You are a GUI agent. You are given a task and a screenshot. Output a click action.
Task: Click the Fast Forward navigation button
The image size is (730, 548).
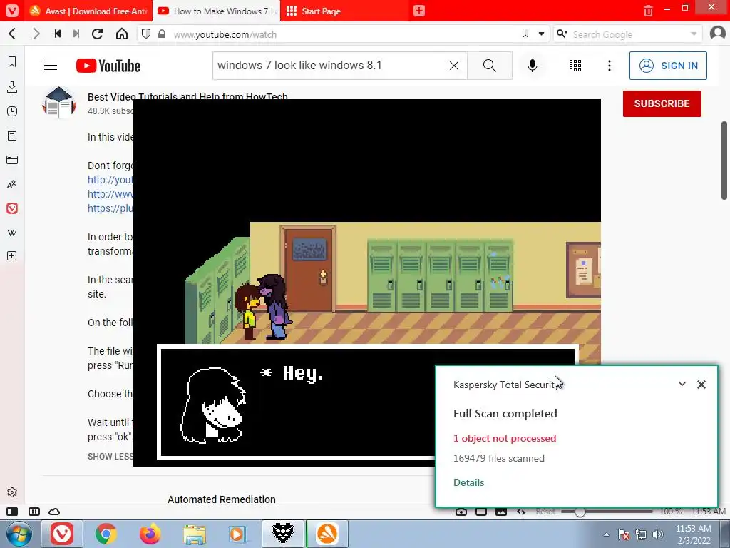coord(76,34)
